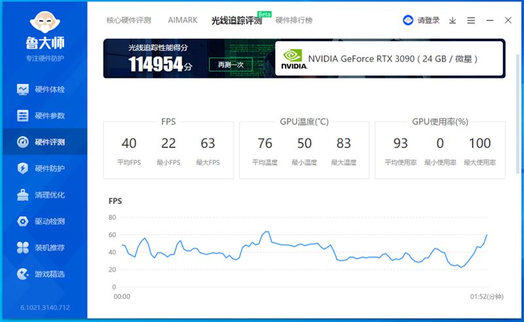524x322 pixels.
Task: Switch to the 硬件排行榜 tab
Action: pyautogui.click(x=293, y=20)
